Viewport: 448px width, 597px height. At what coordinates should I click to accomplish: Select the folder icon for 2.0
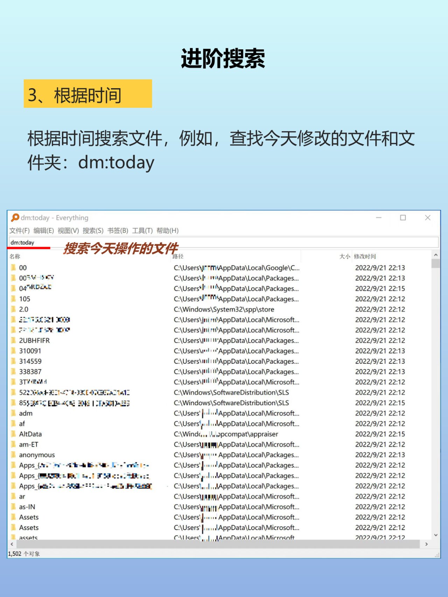click(13, 309)
